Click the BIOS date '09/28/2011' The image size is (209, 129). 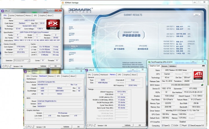tap(60, 106)
